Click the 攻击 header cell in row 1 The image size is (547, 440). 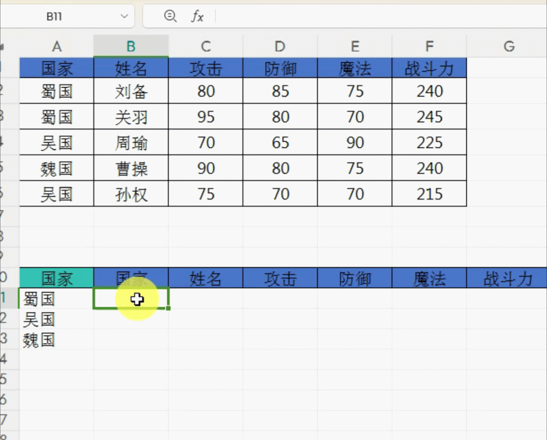tap(206, 68)
